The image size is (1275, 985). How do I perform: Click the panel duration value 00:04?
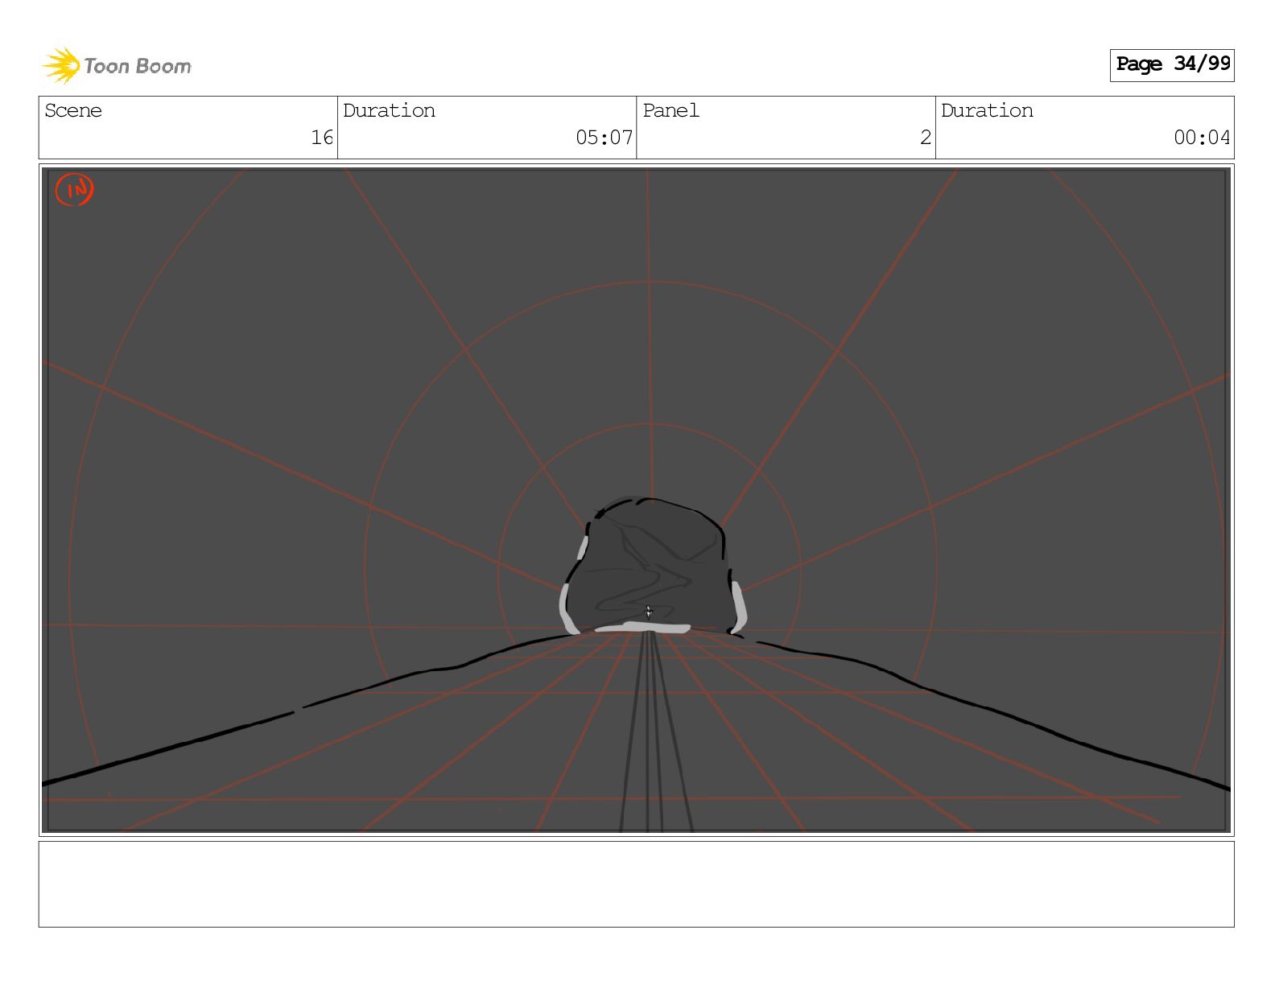coord(1202,138)
